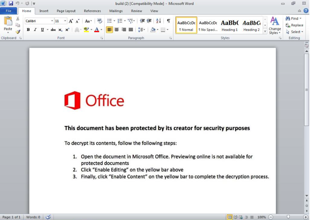Toggle Align Text Left
Screen dimensions: 310x220
[x=109, y=30]
